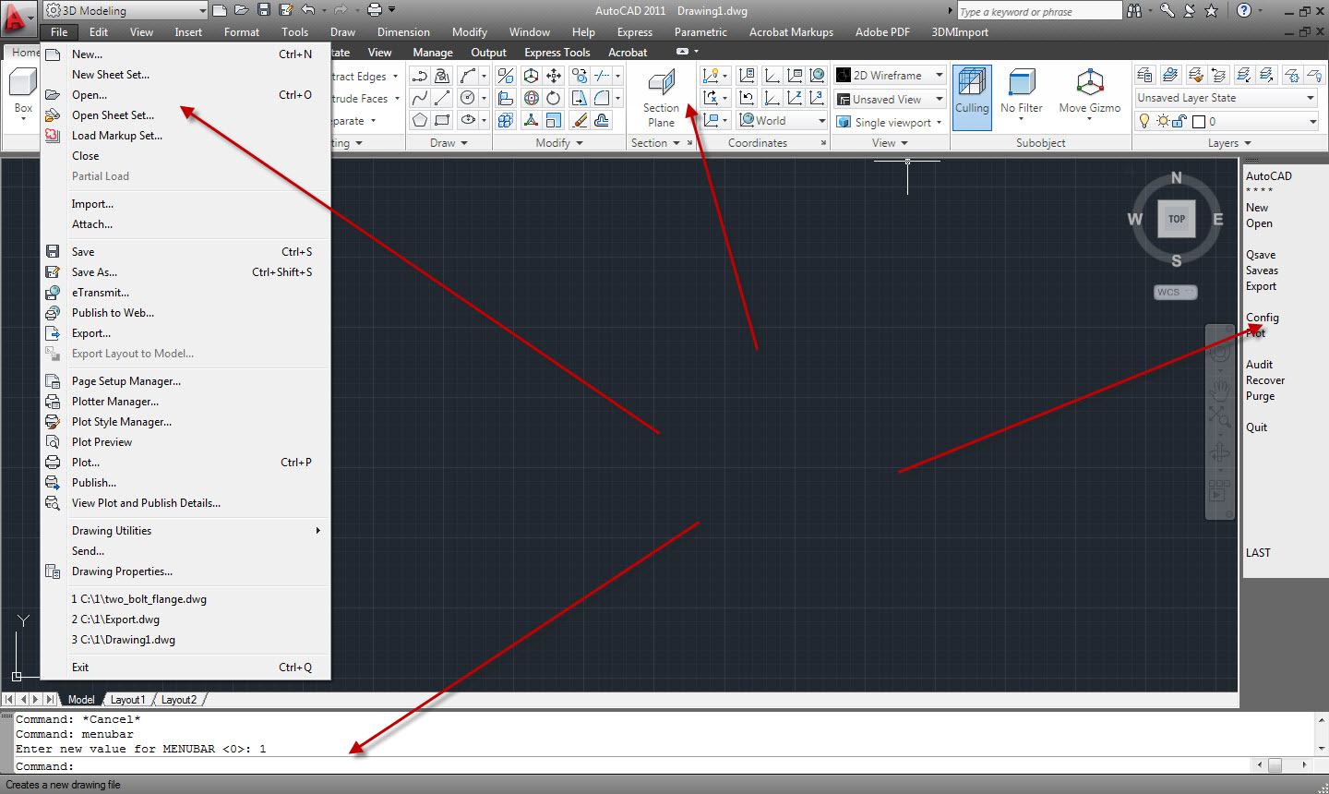
Task: Choose Save As... from the File menu
Action: [x=94, y=272]
